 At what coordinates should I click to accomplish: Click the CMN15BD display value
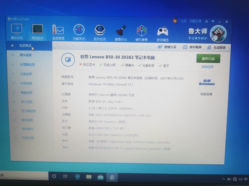[x=108, y=128]
